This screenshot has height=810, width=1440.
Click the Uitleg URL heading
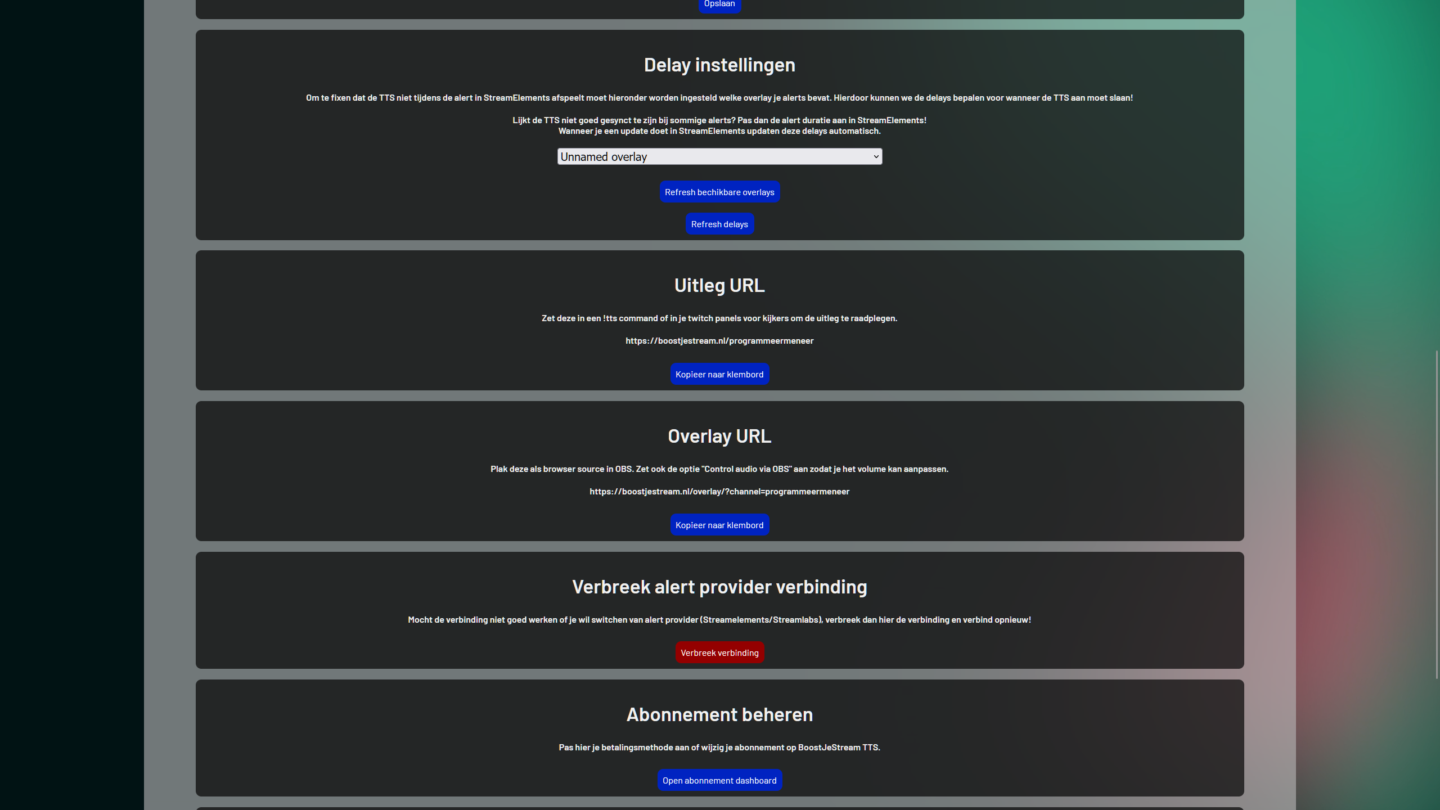pyautogui.click(x=719, y=285)
